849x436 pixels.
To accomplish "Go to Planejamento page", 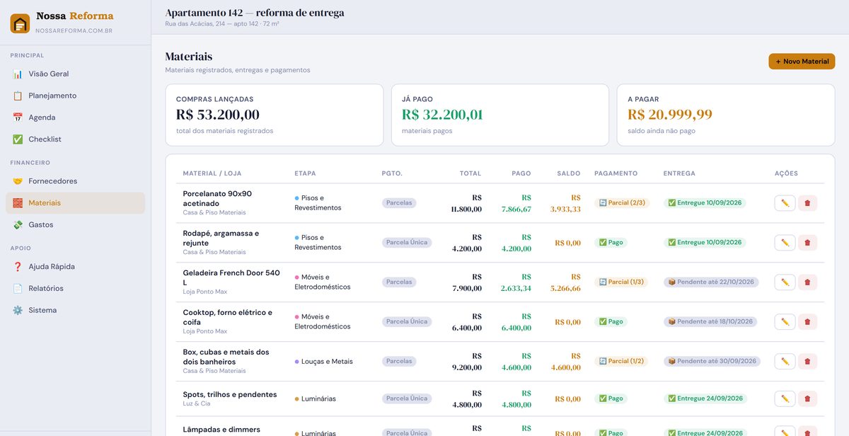I will pyautogui.click(x=75, y=96).
